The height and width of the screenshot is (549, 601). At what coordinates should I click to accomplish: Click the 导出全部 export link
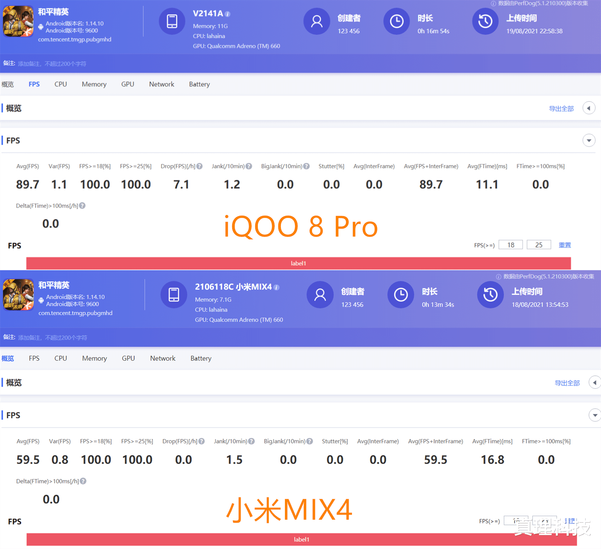tap(561, 108)
